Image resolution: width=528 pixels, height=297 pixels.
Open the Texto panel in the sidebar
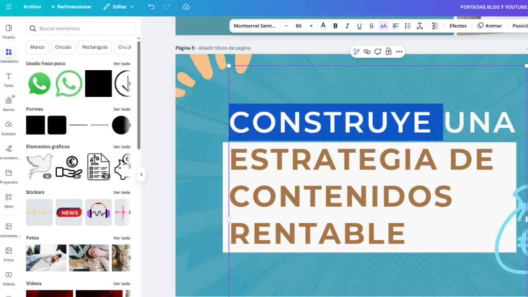[9, 79]
